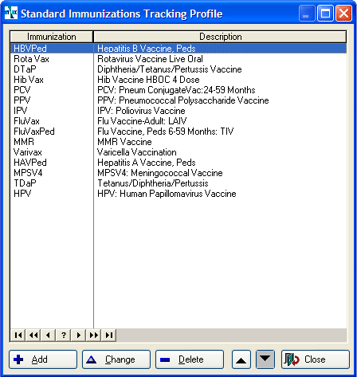Delete the selected immunization
The height and width of the screenshot is (377, 357).
(x=190, y=359)
